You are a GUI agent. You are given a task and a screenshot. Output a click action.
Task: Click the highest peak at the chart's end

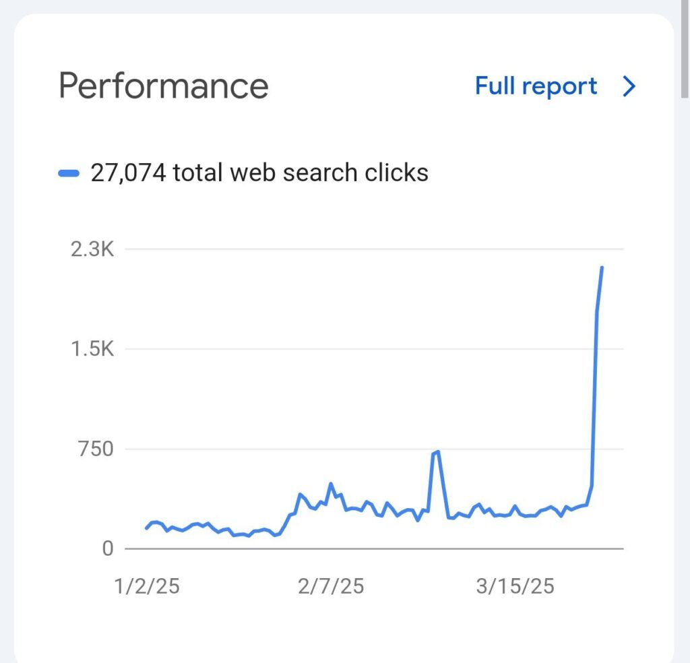point(601,267)
